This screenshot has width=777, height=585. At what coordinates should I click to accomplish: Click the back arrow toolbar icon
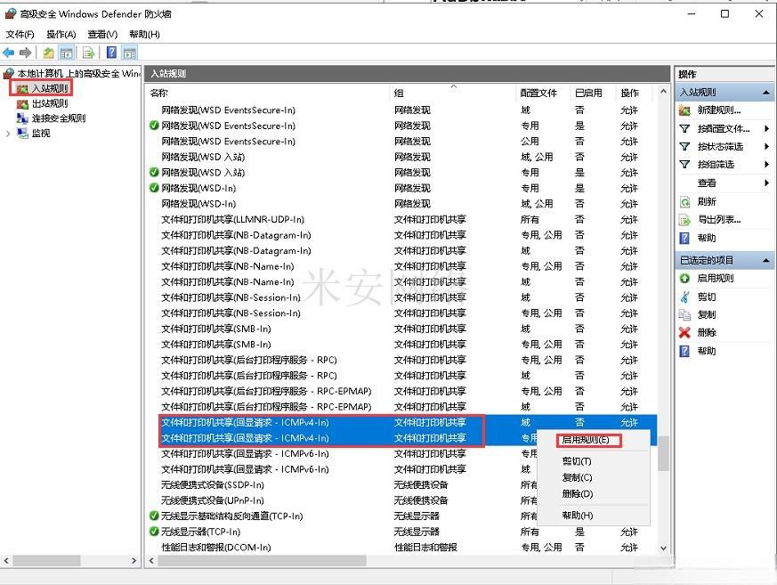tap(9, 53)
